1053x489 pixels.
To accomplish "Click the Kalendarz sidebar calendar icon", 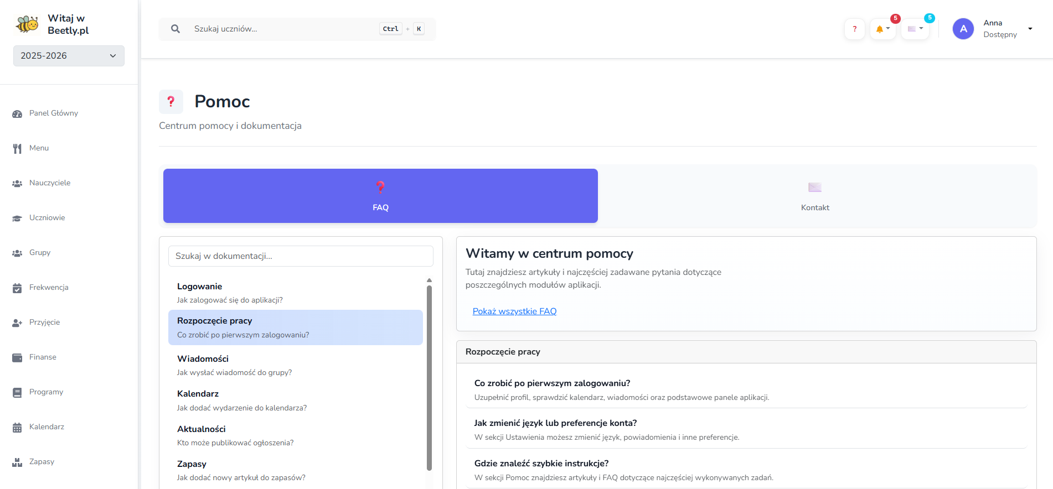I will [x=17, y=427].
